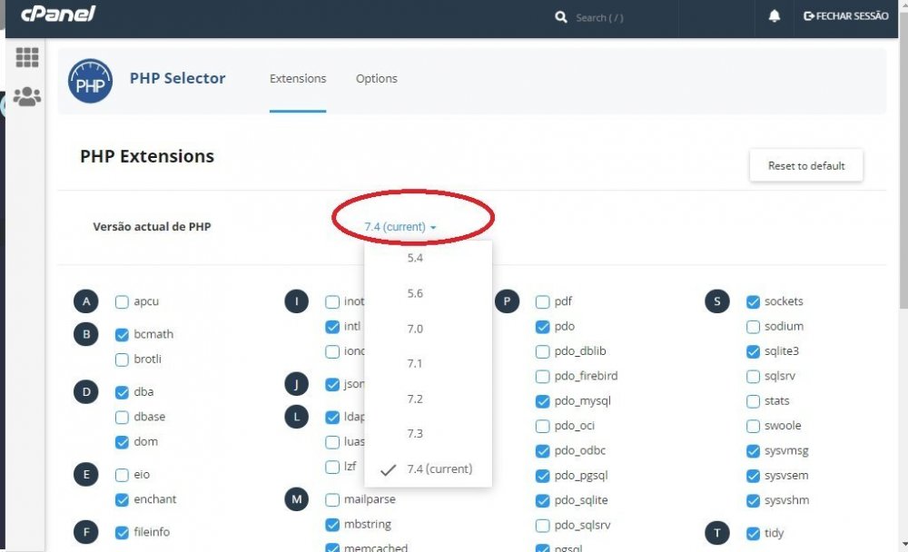Click the logout icon next to FECHAR SESSÃO
The image size is (908, 552).
tap(811, 15)
